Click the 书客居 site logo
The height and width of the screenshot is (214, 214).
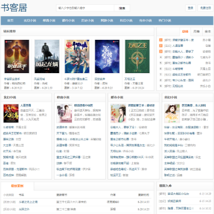tap(14, 8)
